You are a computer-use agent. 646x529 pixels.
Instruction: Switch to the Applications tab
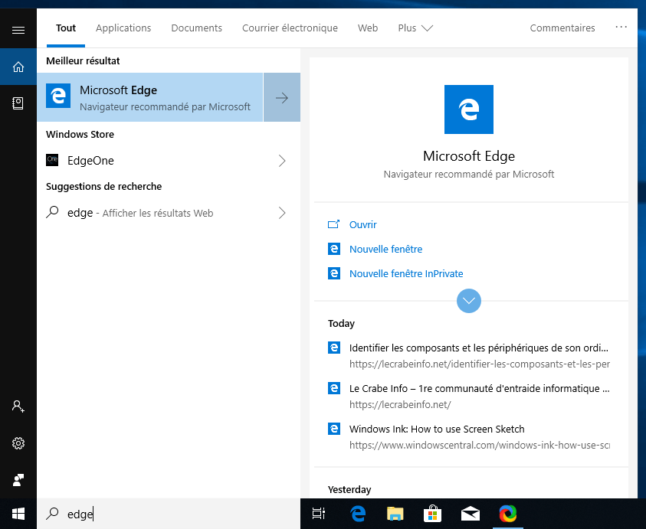(x=123, y=28)
